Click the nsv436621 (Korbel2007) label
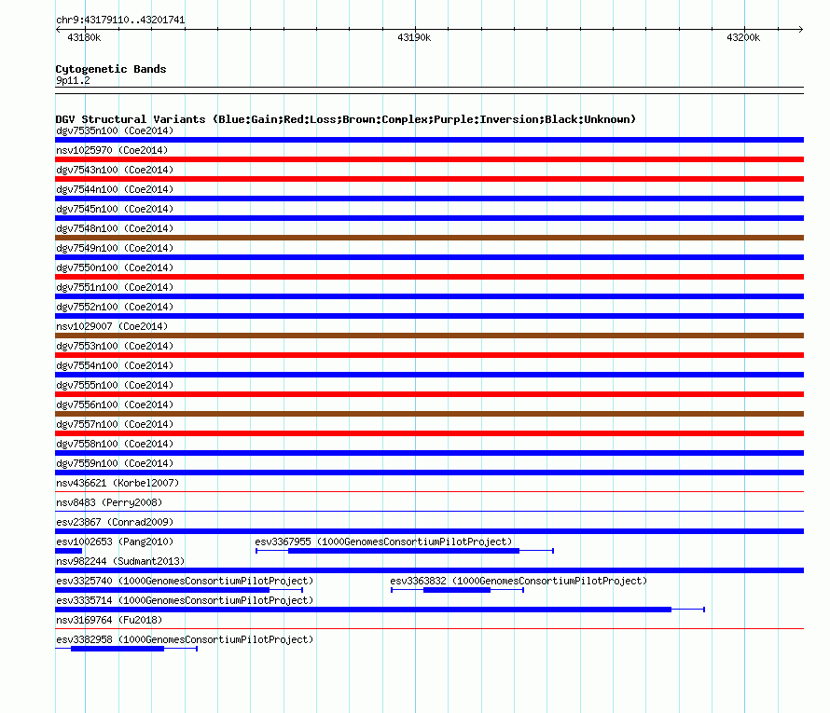This screenshot has width=830, height=713. 118,483
